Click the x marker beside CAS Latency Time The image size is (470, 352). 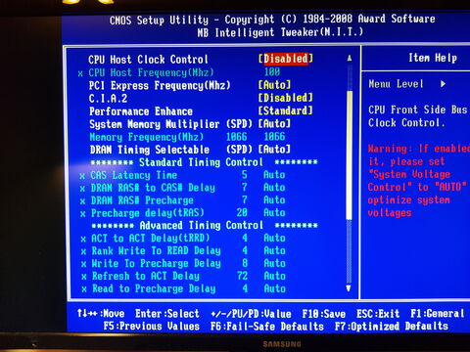coord(82,176)
